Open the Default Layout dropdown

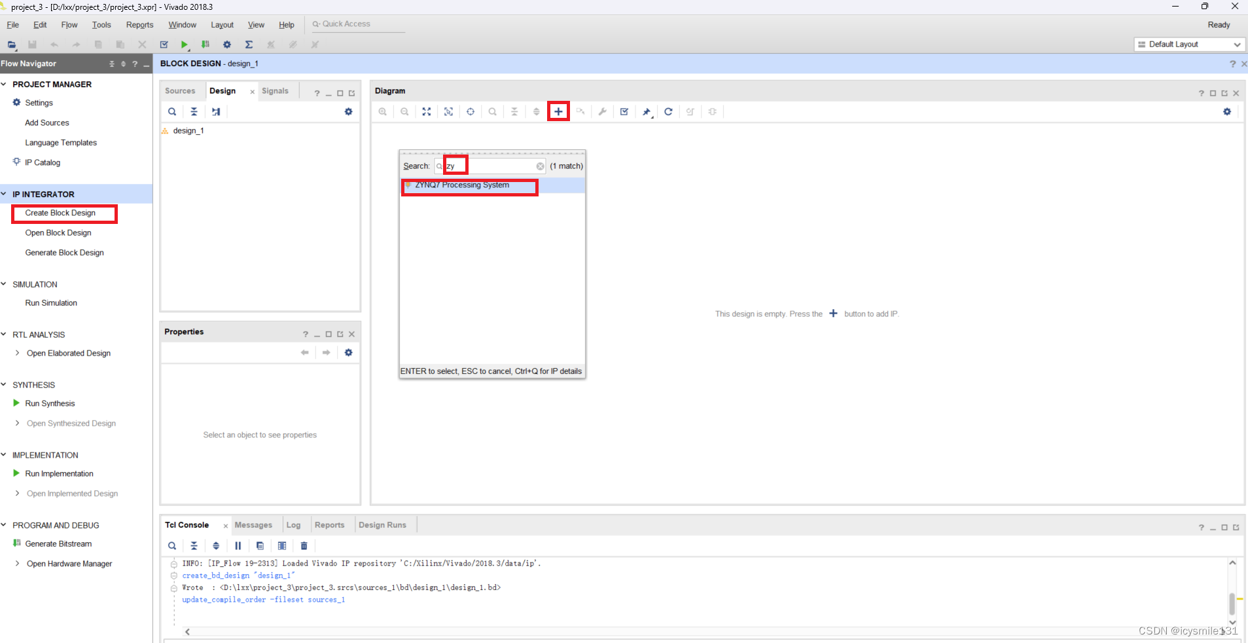(x=1189, y=45)
